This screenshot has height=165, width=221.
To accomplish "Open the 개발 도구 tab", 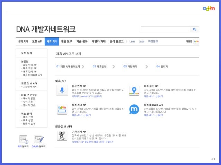I will click(x=67, y=41).
